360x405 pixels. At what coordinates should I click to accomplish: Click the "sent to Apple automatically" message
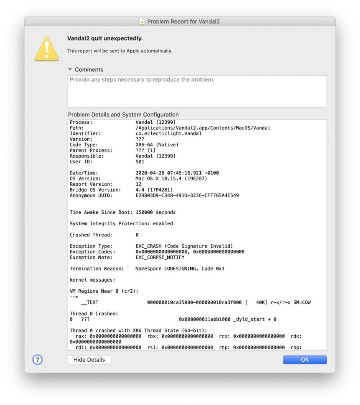point(119,51)
